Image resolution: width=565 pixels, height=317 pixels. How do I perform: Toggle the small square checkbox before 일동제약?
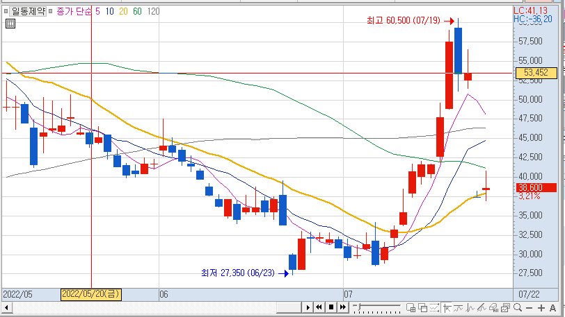(x=6, y=12)
